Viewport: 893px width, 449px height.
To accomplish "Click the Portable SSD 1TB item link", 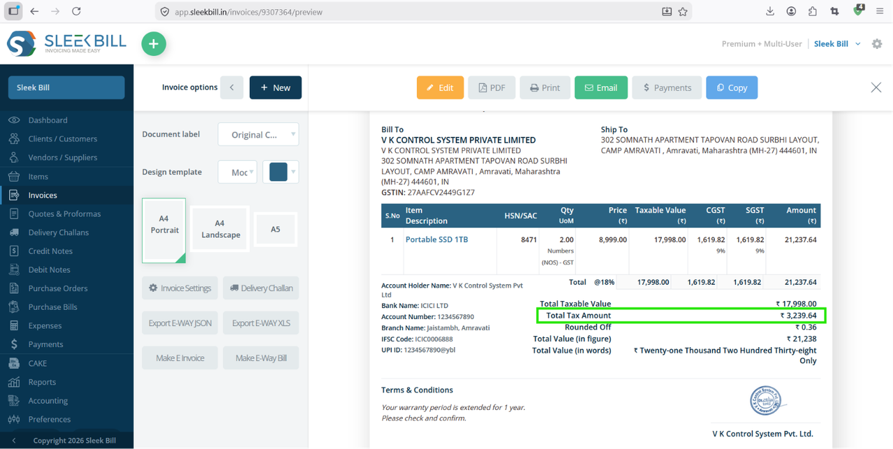I will pos(436,240).
